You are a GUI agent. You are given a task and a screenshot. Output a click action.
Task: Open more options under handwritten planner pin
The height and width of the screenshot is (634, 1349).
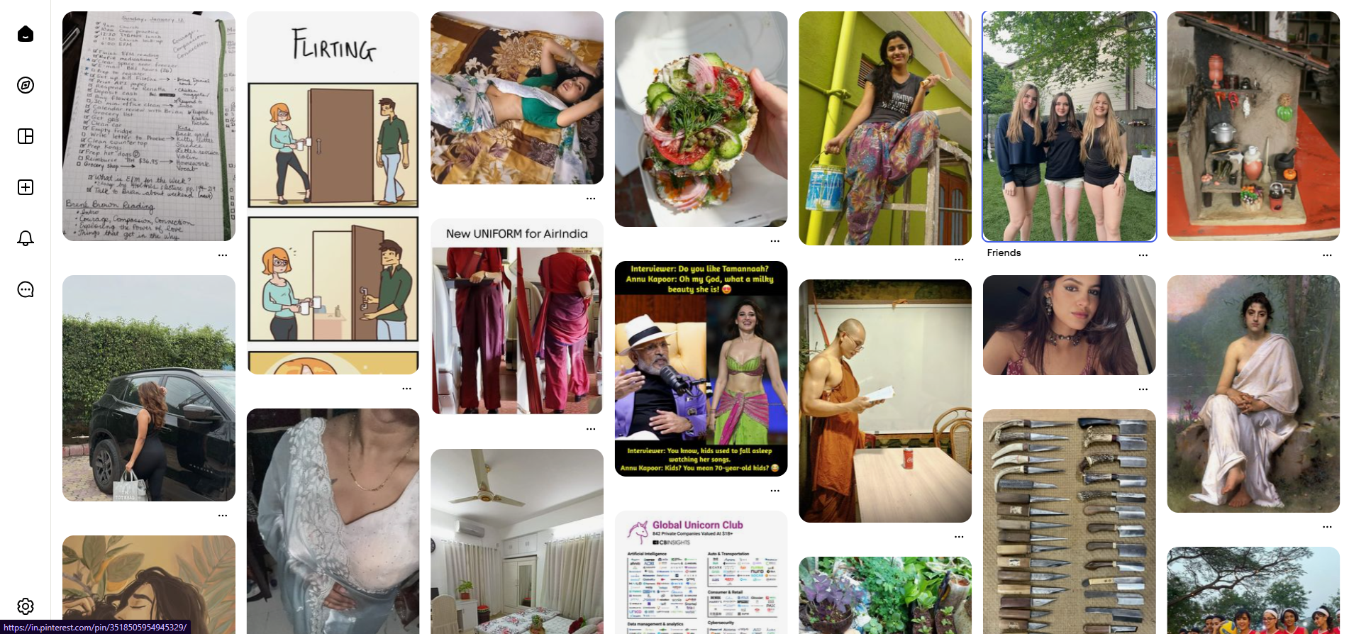(223, 255)
